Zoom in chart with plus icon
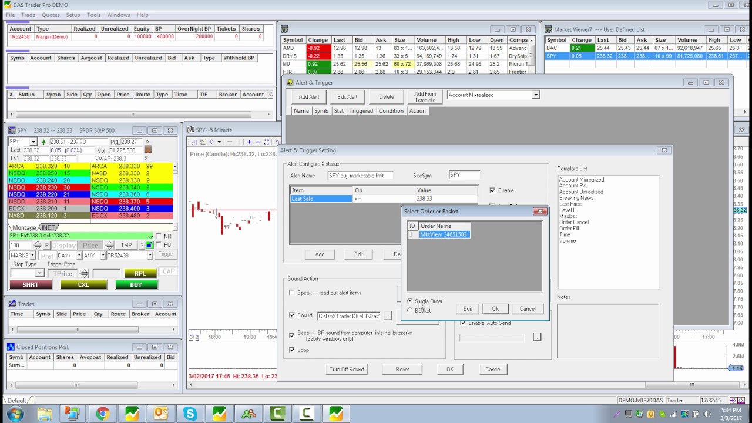The image size is (752, 423). 250,142
